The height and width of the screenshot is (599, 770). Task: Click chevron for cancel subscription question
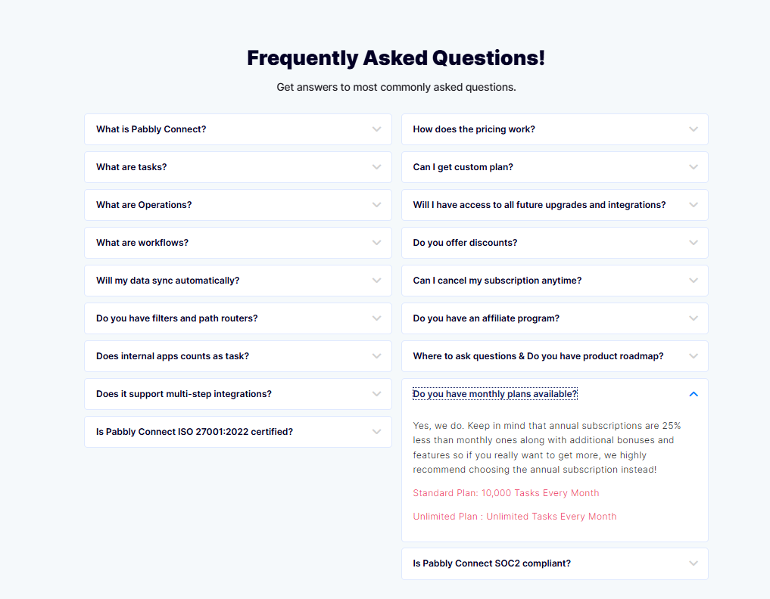click(x=694, y=281)
